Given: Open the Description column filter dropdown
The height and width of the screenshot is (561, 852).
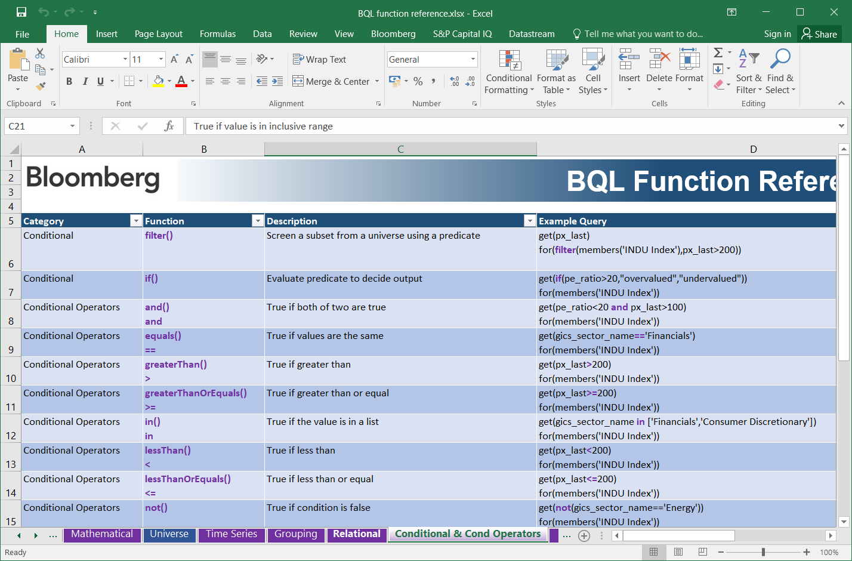Looking at the screenshot, I should point(530,221).
